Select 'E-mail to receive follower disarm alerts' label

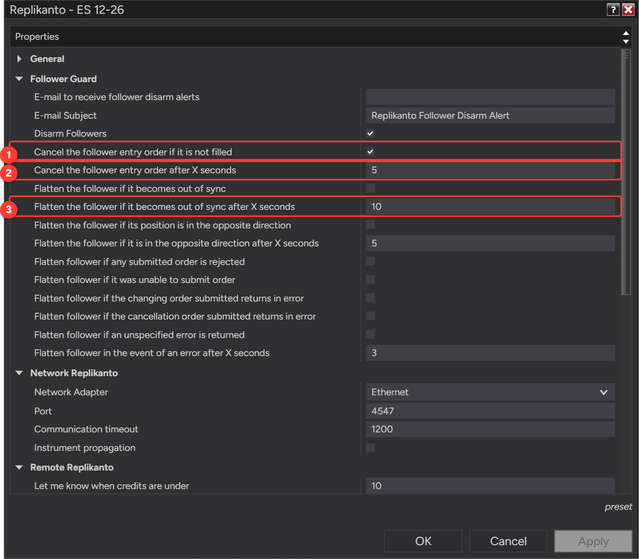(117, 97)
